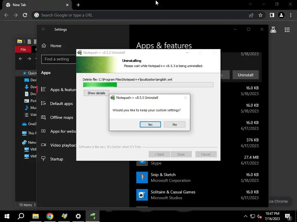This screenshot has height=222, width=297.
Task: Select Network in File Explorer tree
Action: [29, 142]
